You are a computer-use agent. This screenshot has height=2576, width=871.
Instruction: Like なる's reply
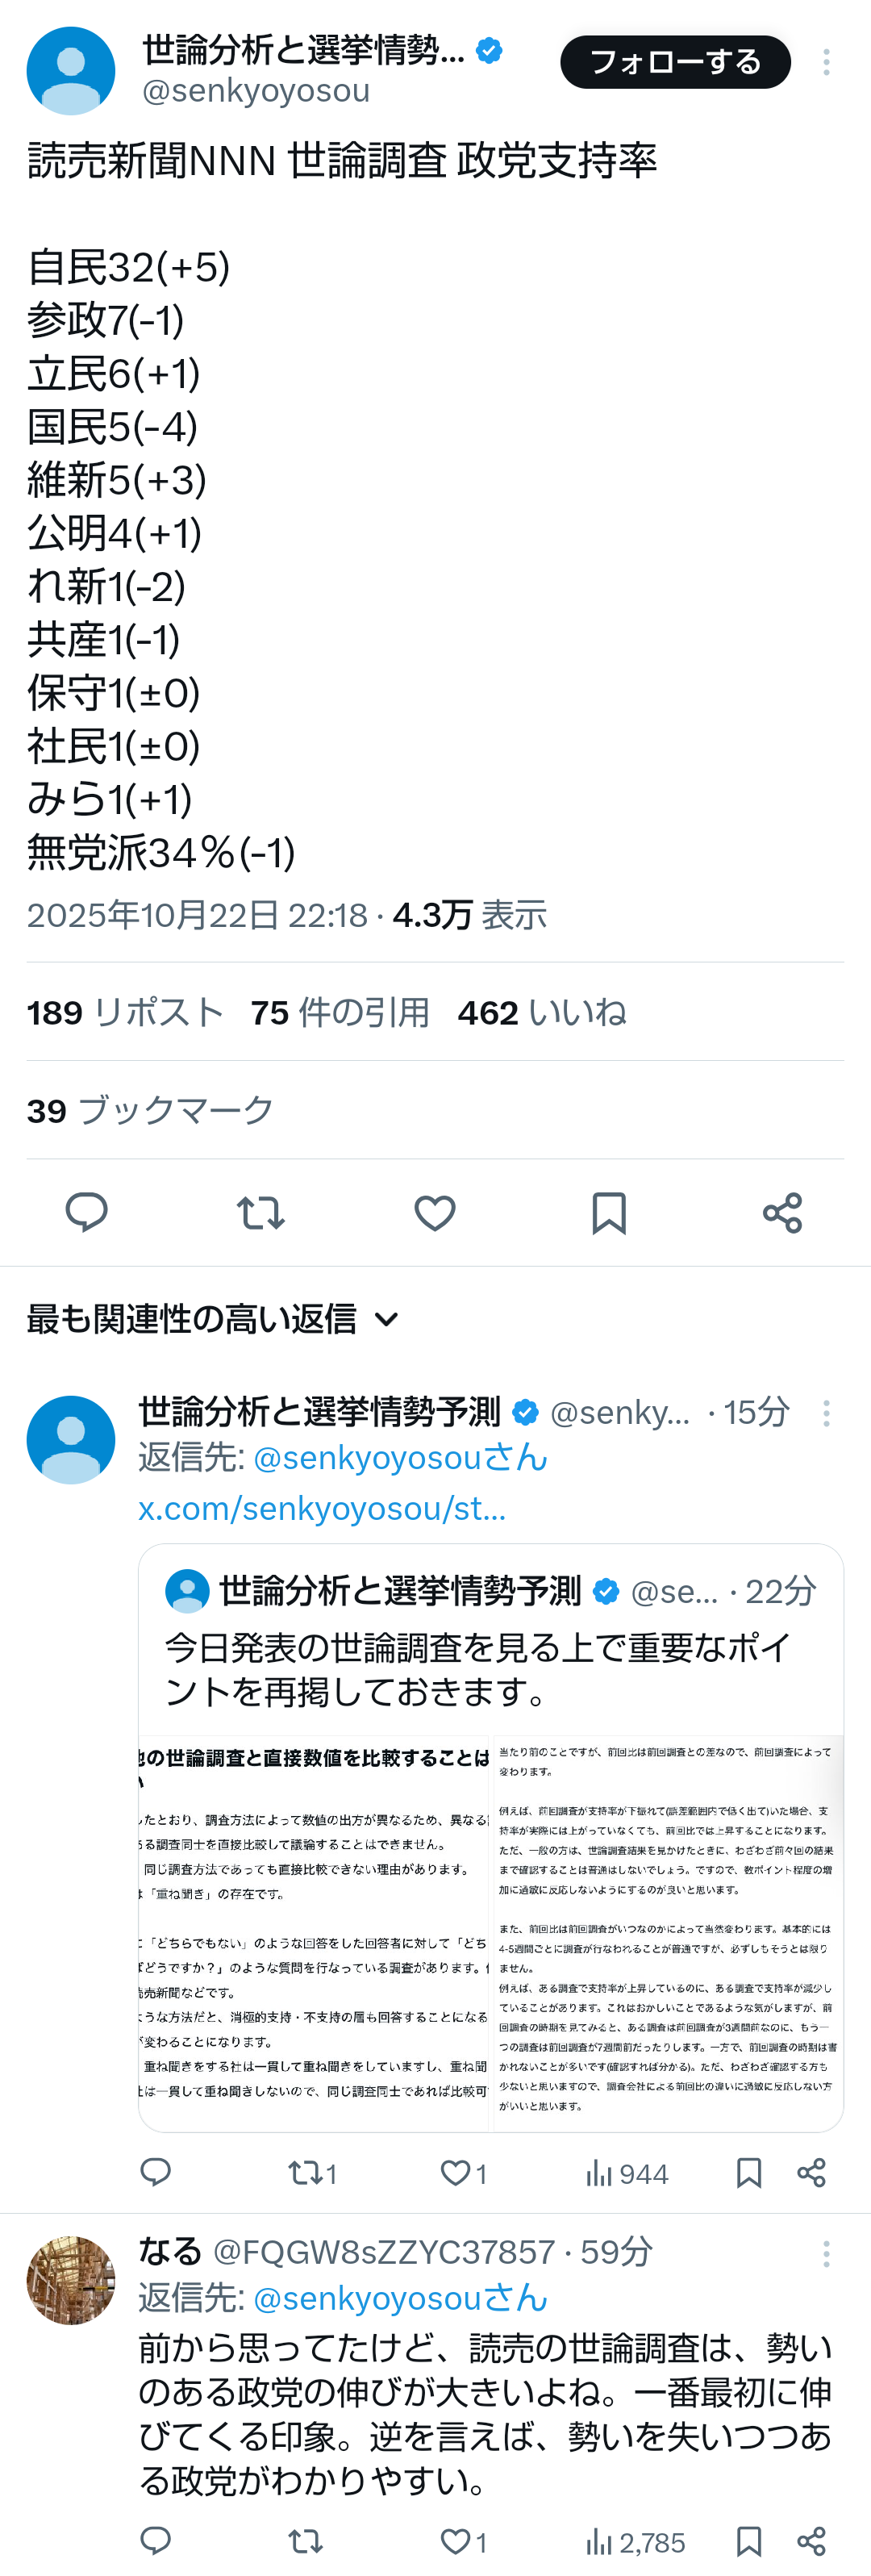click(x=456, y=2541)
